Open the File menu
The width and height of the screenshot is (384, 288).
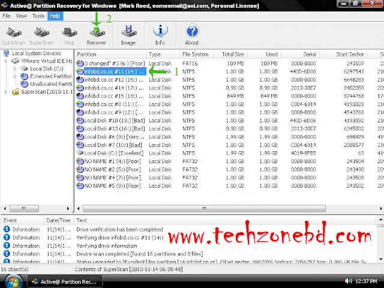tap(7, 16)
